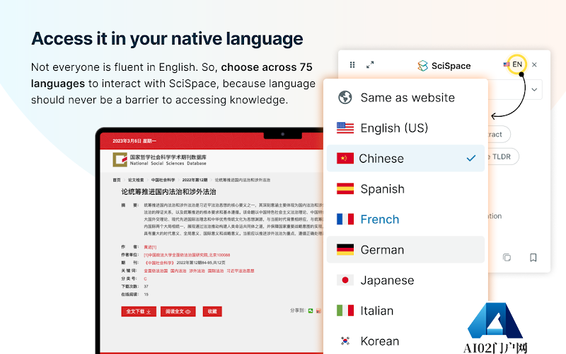Click the 《中国社会科学》 journal link
Image resolution: width=566 pixels, height=354 pixels.
159,263
